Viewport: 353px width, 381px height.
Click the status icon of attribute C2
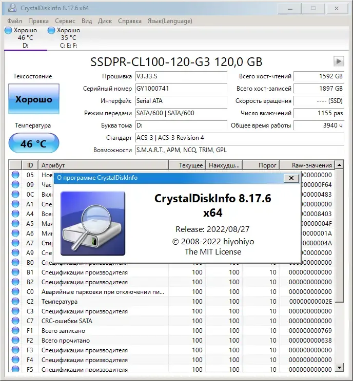click(x=15, y=301)
